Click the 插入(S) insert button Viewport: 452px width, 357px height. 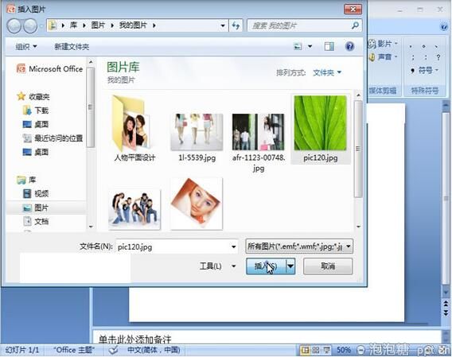[266, 266]
